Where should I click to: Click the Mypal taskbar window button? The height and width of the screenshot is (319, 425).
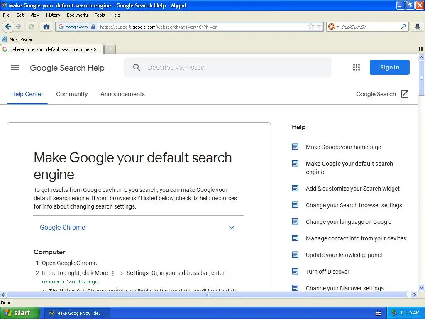tap(77, 313)
